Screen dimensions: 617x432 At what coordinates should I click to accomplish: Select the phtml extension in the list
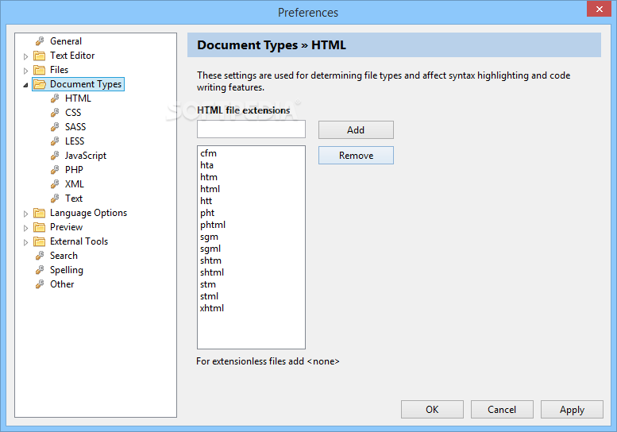[214, 225]
